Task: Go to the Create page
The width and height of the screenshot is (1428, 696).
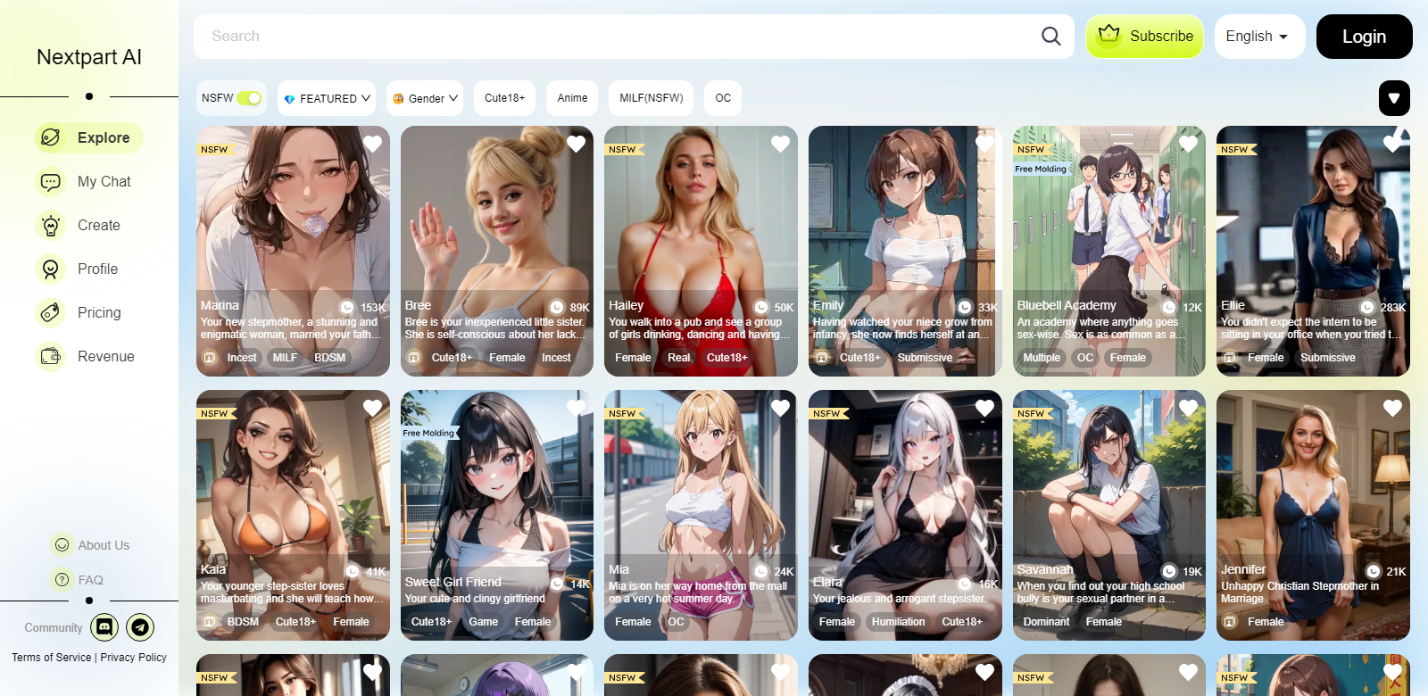Action: [x=89, y=225]
